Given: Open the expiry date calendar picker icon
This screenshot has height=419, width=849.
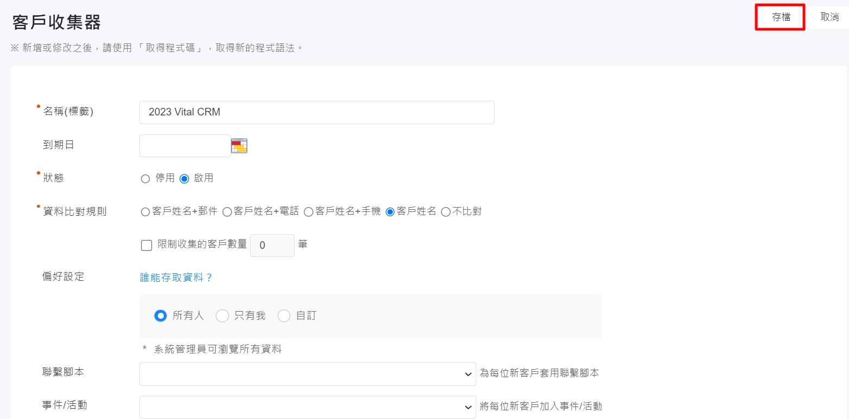Looking at the screenshot, I should click(239, 146).
